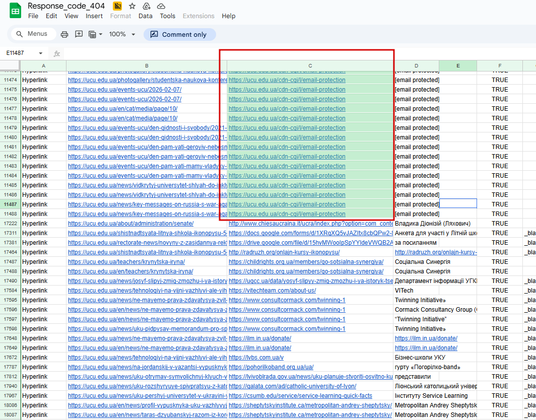This screenshot has height=420, width=536.
Task: Click the Response_code_404 document title
Action: click(x=66, y=6)
